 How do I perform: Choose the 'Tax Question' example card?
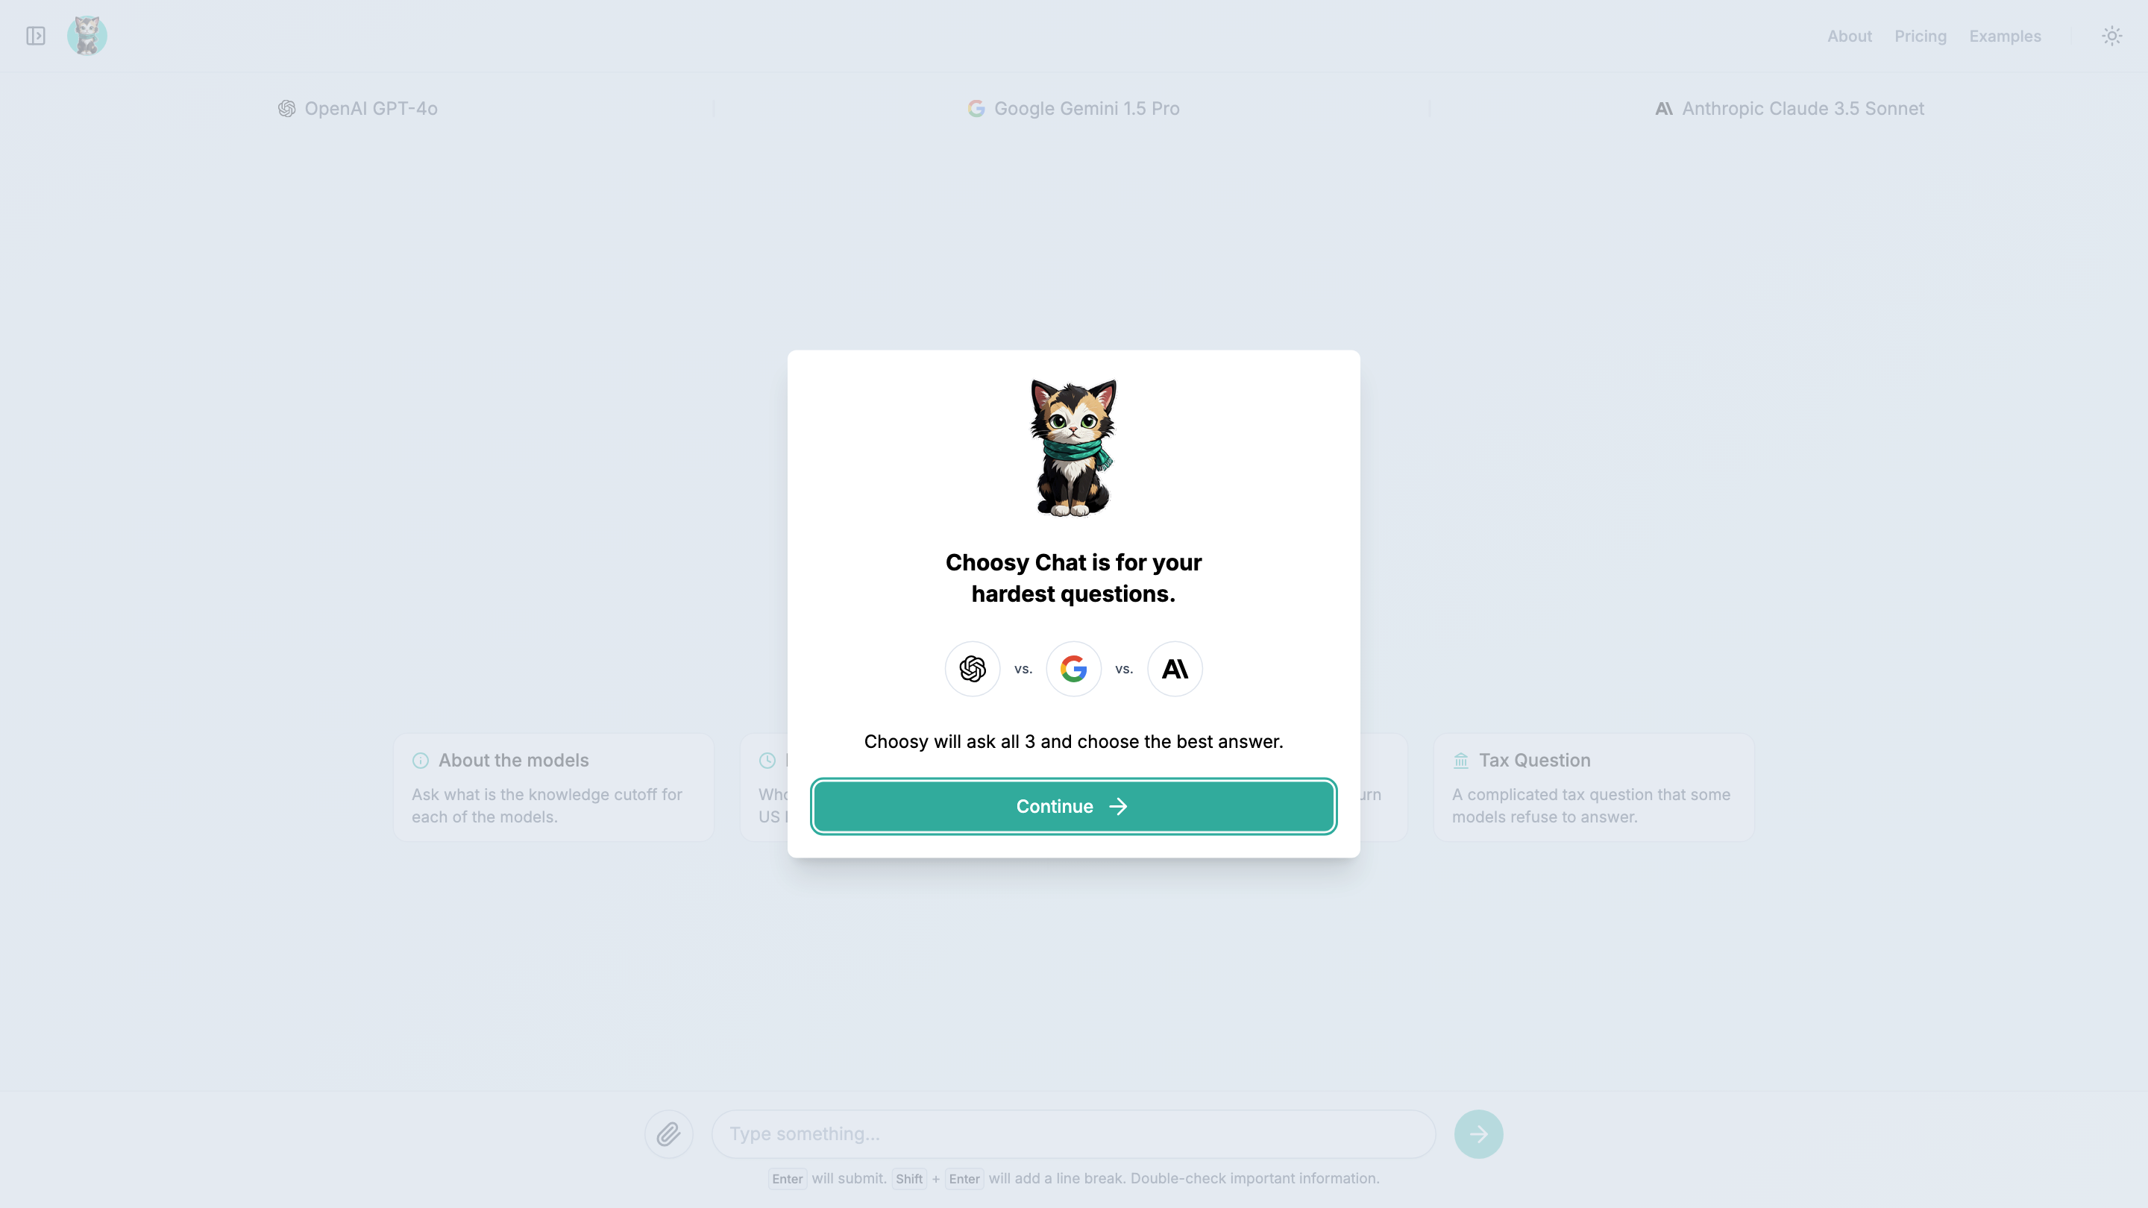[x=1594, y=787]
